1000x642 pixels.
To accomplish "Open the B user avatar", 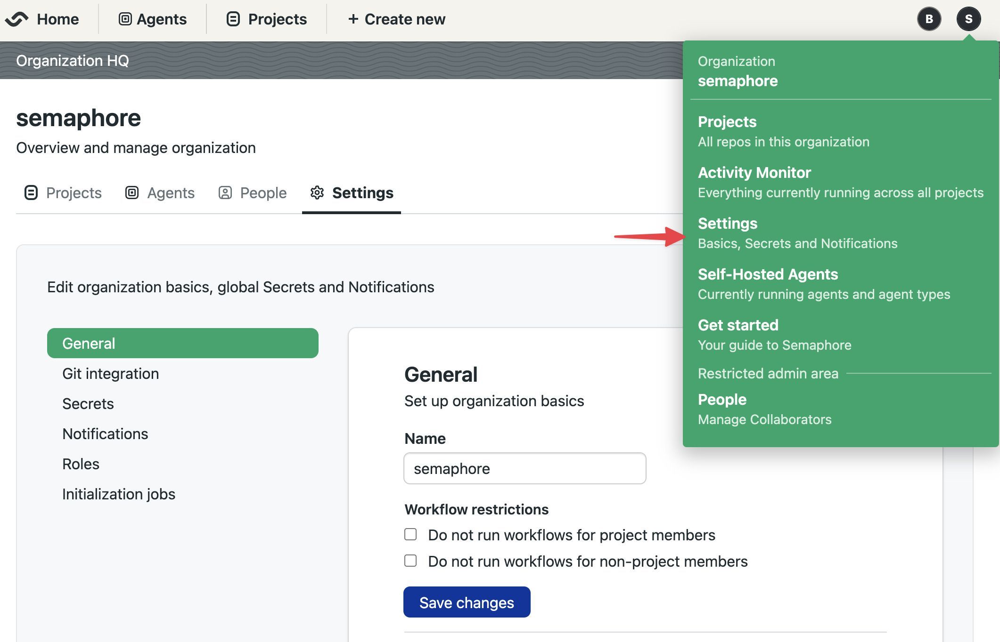I will pos(929,19).
